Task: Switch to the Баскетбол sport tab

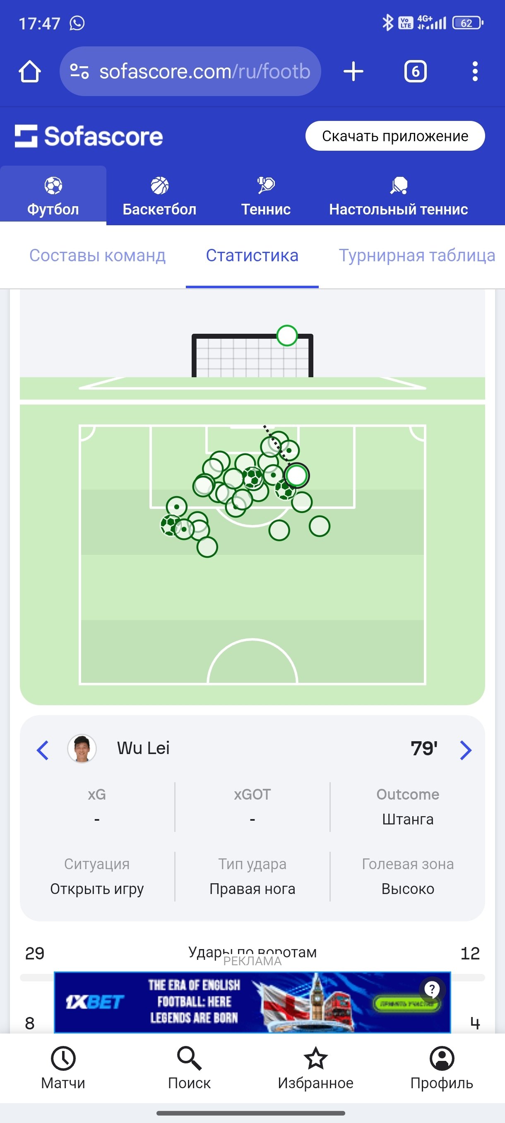Action: [x=159, y=196]
